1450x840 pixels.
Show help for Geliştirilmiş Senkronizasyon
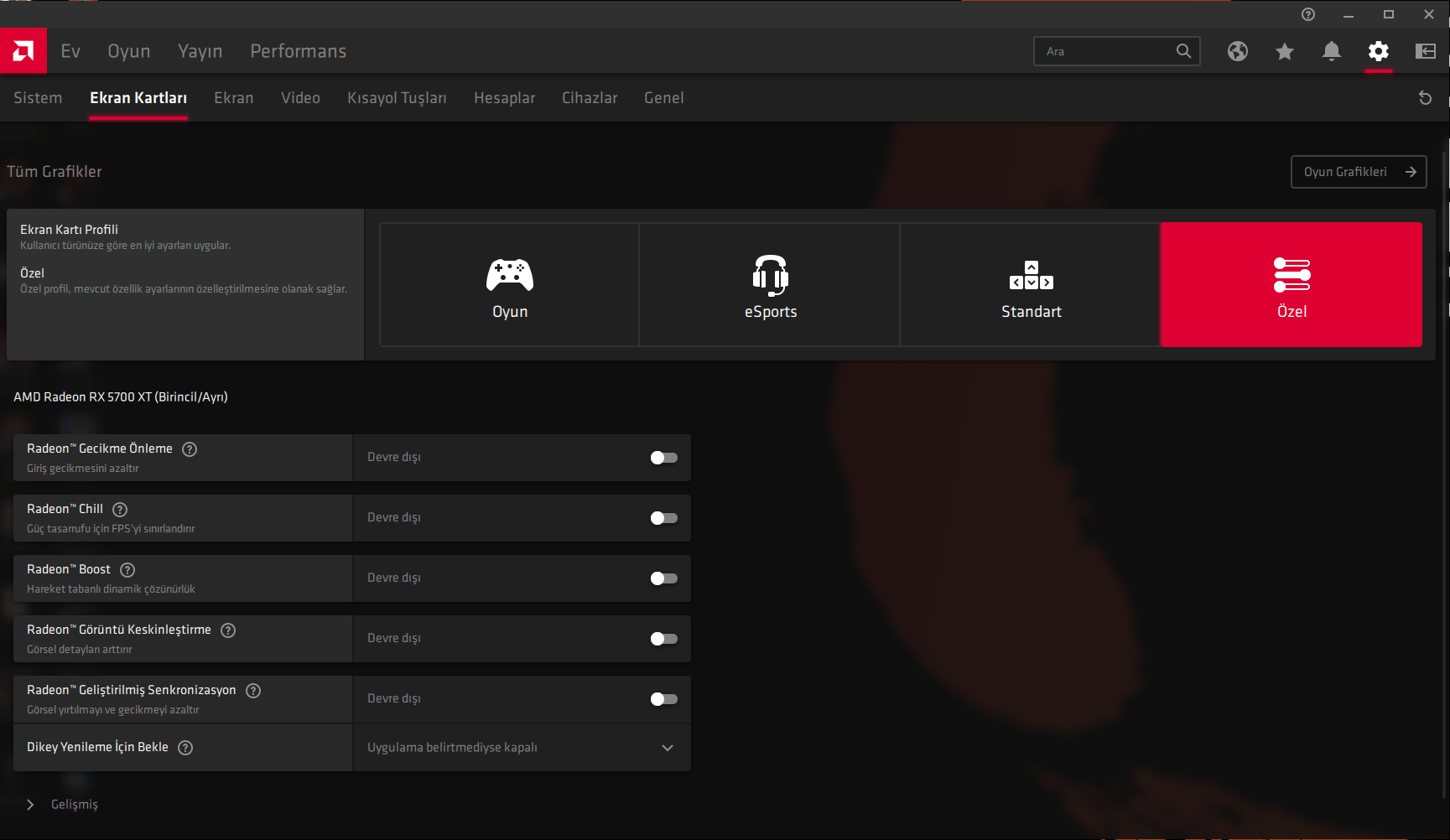click(x=253, y=691)
